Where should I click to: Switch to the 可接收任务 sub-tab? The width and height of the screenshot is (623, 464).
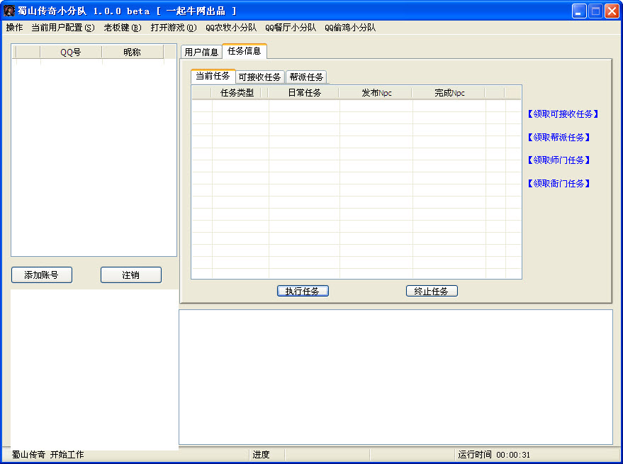(260, 77)
